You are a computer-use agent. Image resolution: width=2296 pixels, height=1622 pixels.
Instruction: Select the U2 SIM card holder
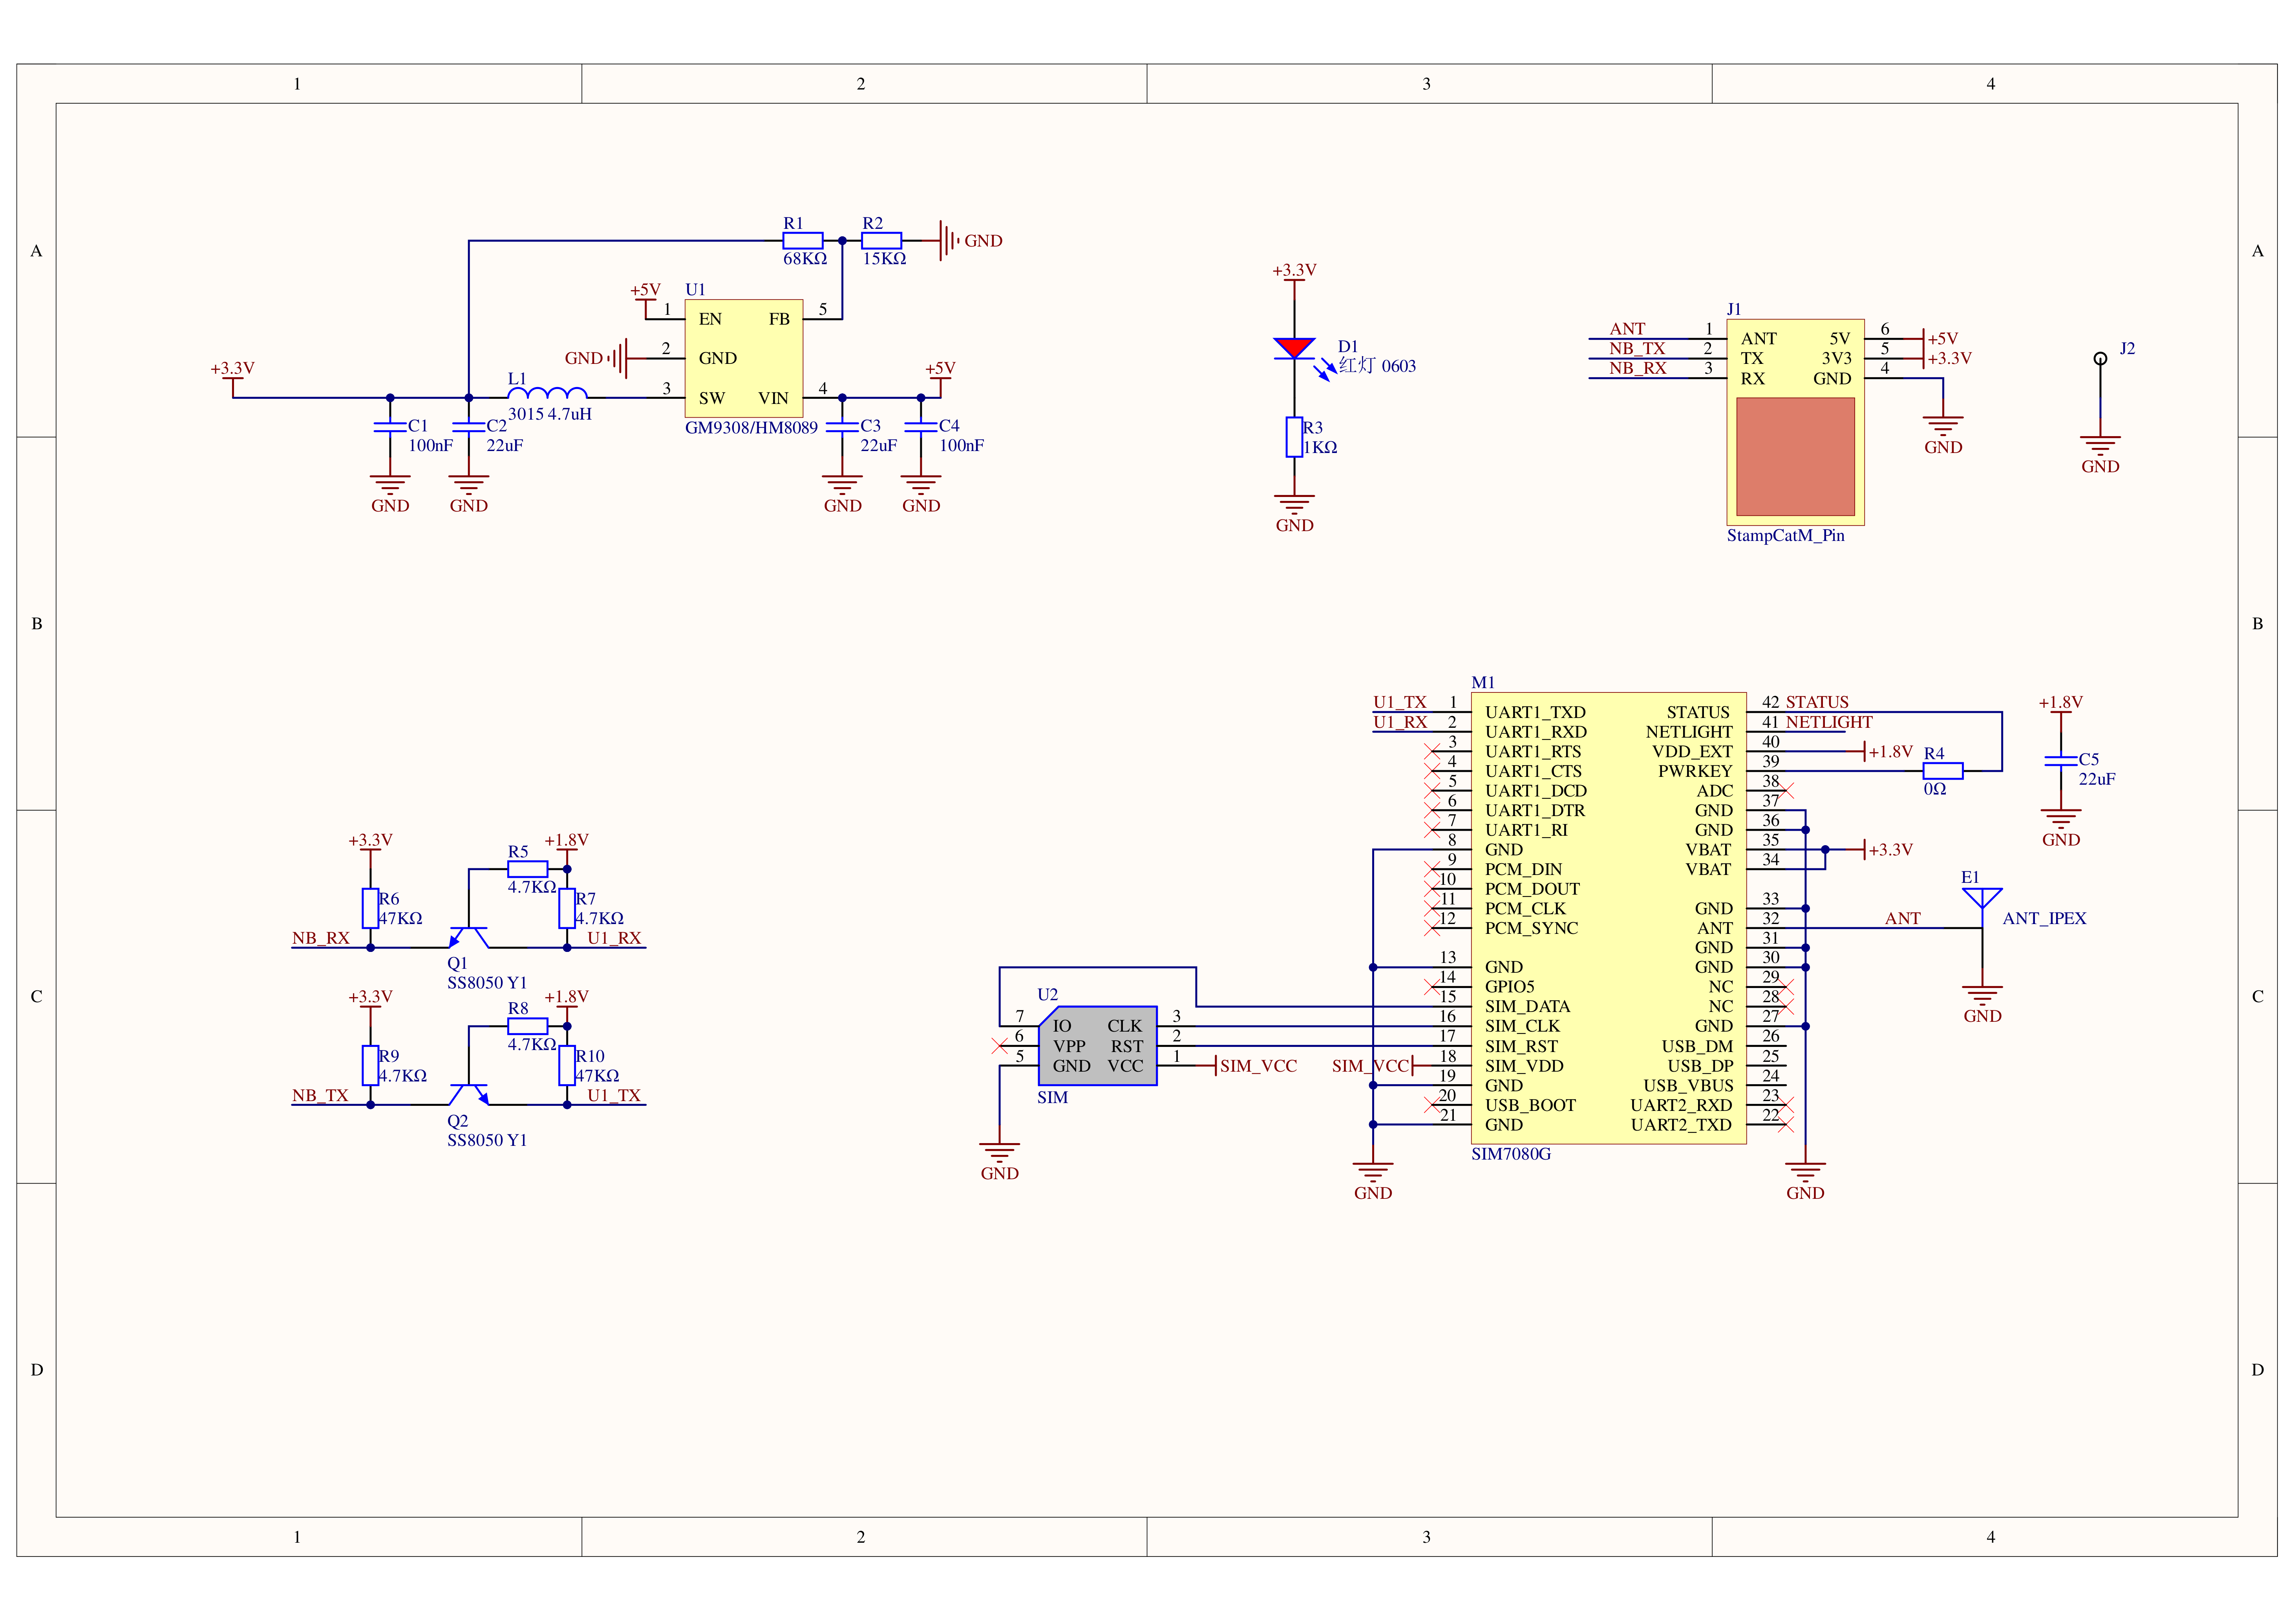click(x=1098, y=1046)
